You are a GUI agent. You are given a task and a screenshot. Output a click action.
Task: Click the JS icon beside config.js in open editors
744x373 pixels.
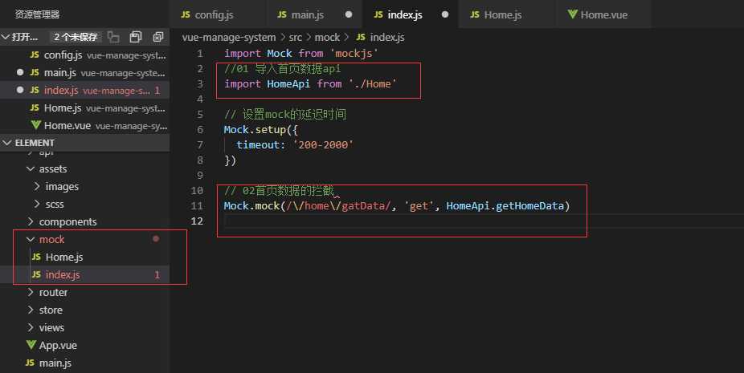coord(35,55)
